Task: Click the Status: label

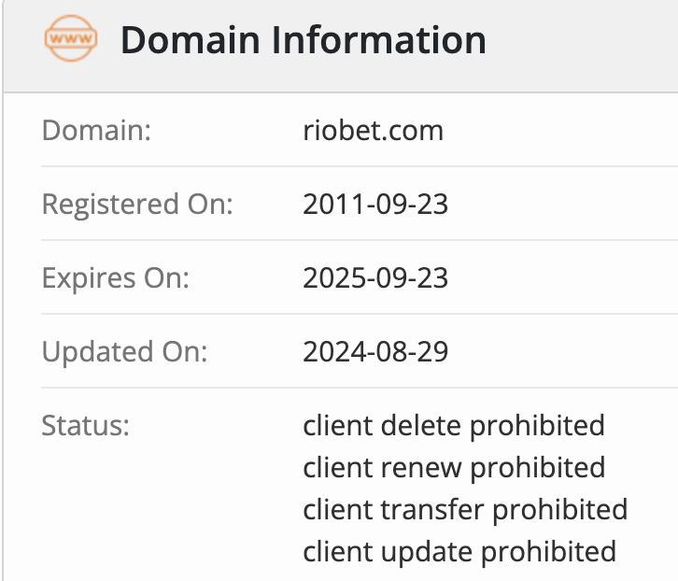Action: coord(86,426)
